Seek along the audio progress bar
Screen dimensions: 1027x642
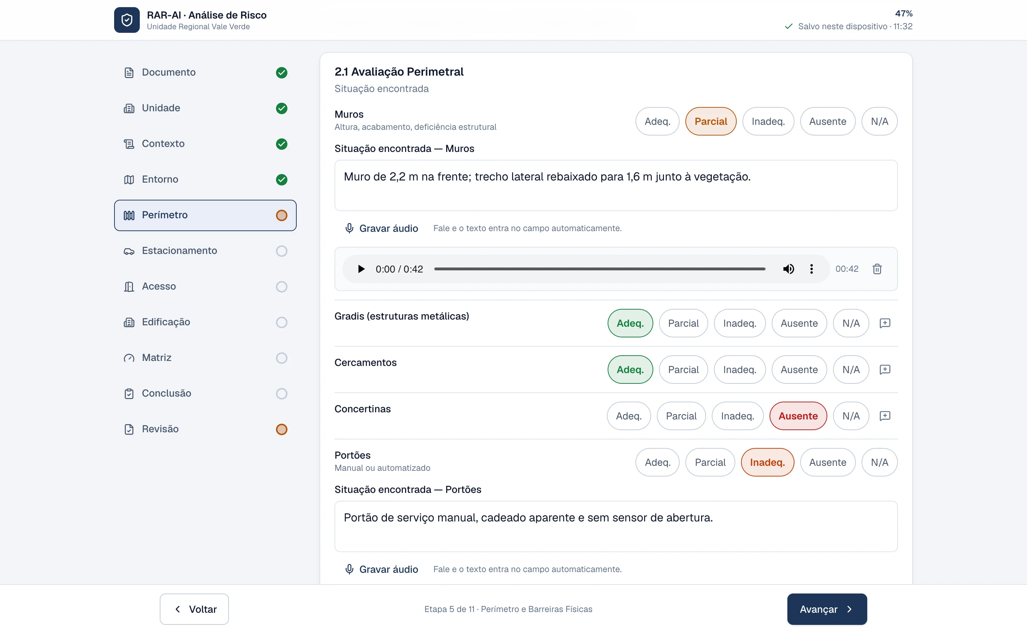[x=600, y=269]
